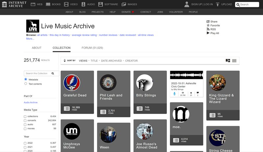Click the Grateful Dead items list icon
Image resolution: width=263 pixels, height=152 pixels.
point(67,109)
